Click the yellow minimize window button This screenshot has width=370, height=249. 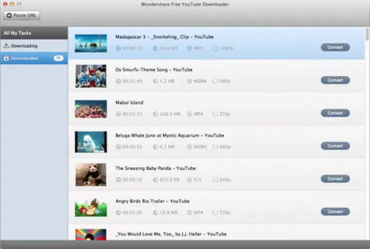[12, 4]
